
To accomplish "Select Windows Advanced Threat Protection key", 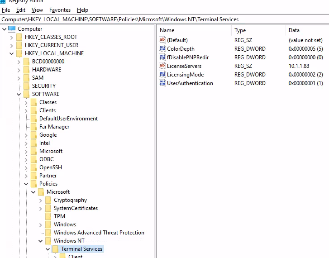I will pyautogui.click(x=99, y=233).
